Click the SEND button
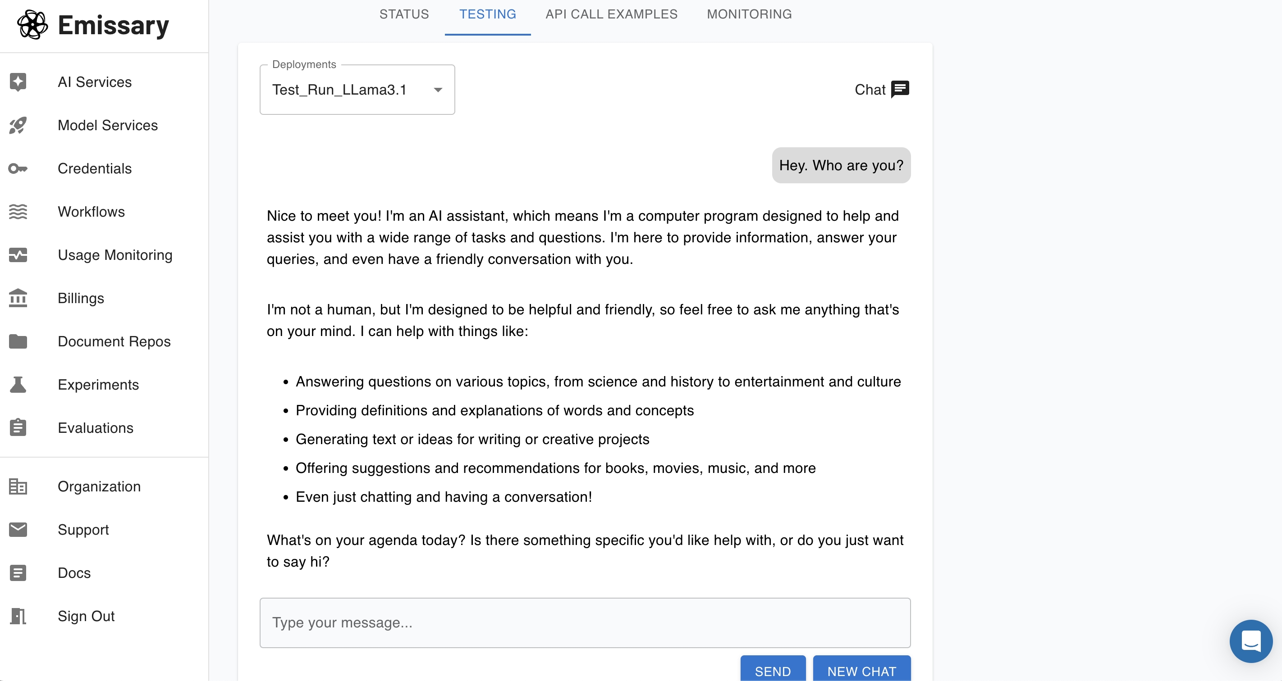The image size is (1282, 681). click(773, 668)
